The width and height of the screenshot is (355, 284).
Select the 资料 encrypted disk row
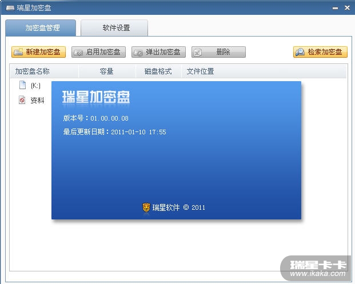31,100
